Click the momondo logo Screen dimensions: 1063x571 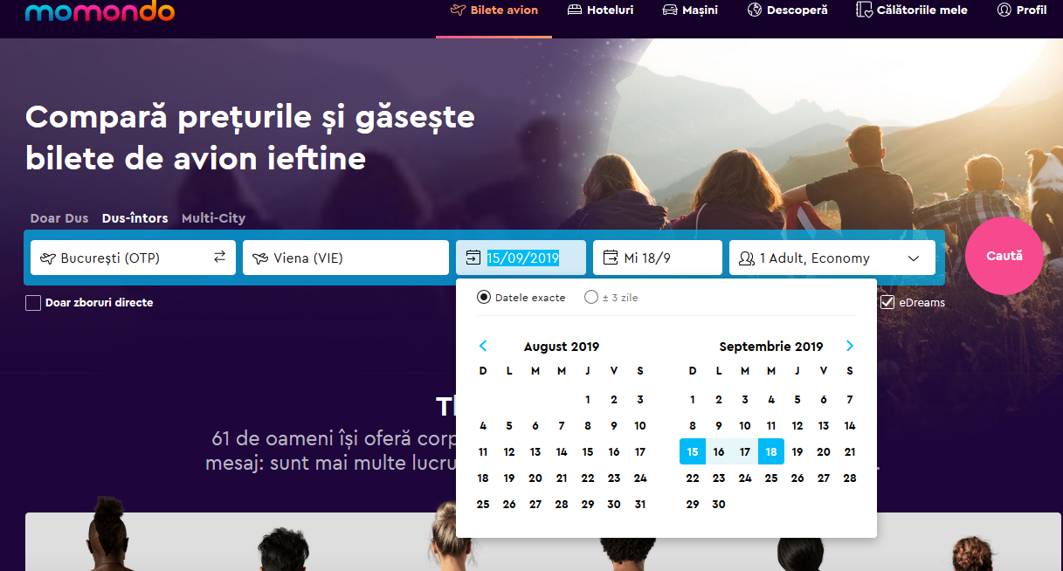(x=100, y=11)
